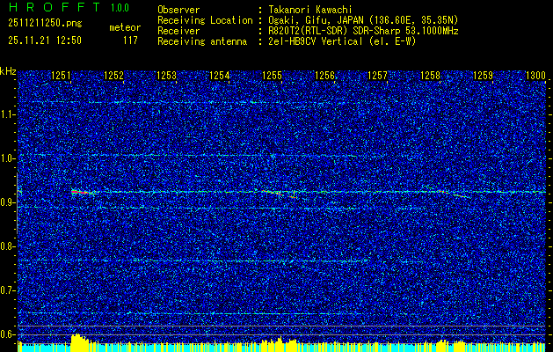Click the 1259 time marker
The image size is (553, 352).
coord(483,76)
